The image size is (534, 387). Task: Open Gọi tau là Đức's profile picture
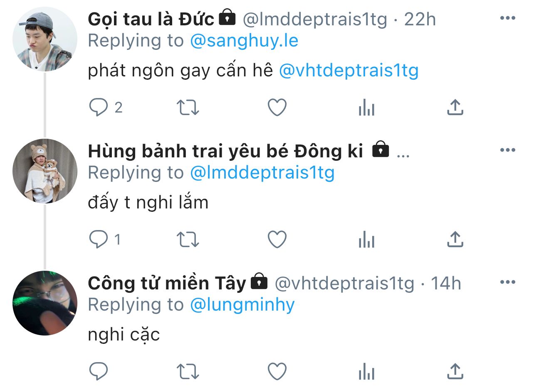(x=45, y=39)
